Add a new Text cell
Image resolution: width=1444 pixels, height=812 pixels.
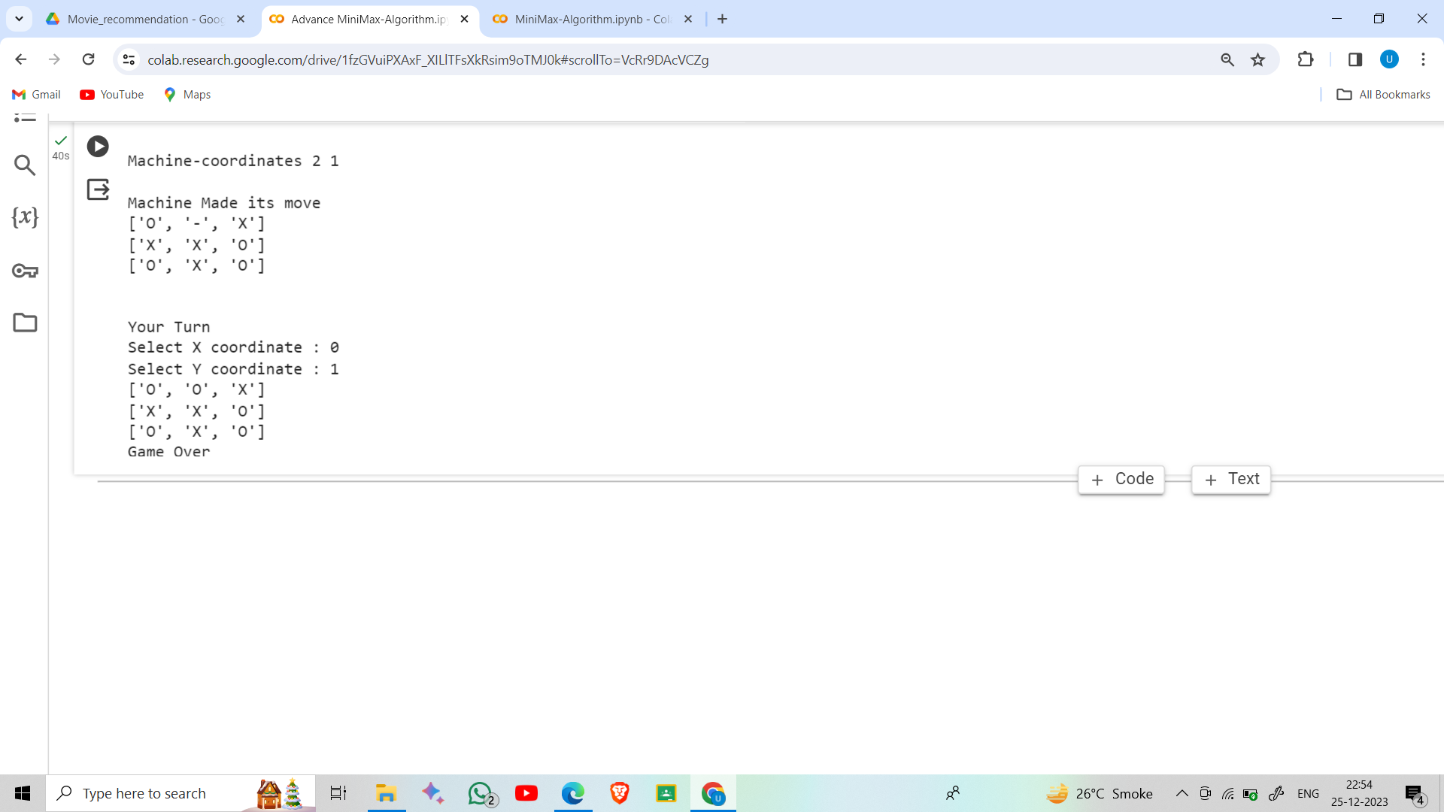1231,479
